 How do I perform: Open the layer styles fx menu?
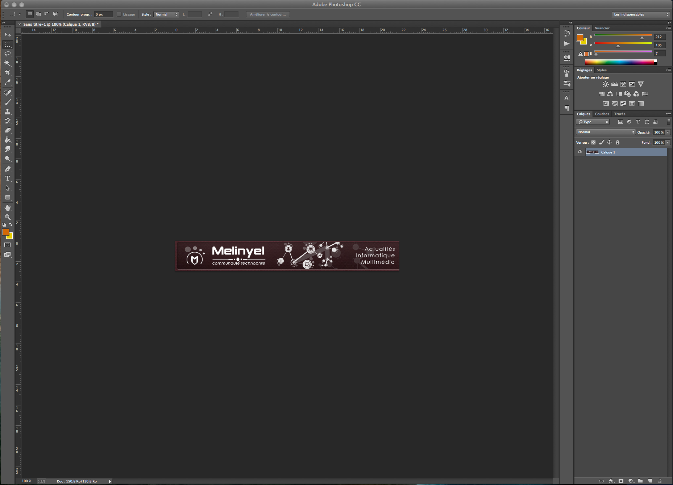pyautogui.click(x=611, y=481)
